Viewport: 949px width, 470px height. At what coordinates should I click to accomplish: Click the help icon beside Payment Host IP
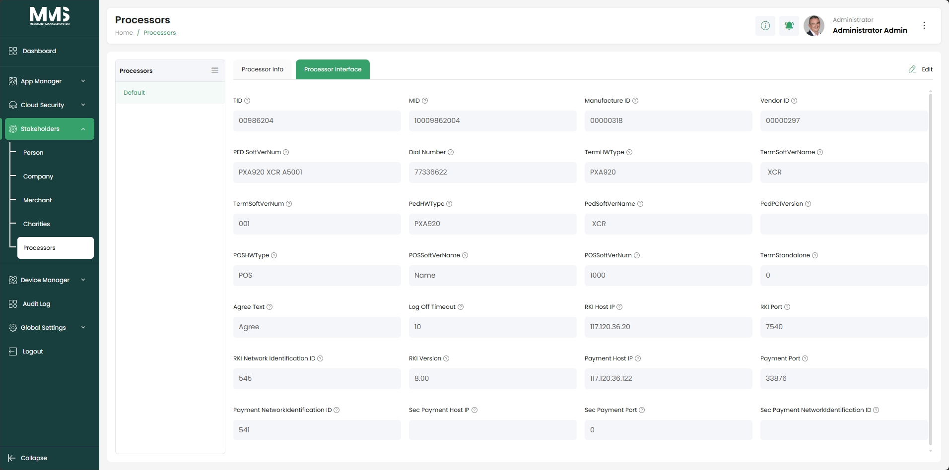pyautogui.click(x=638, y=358)
